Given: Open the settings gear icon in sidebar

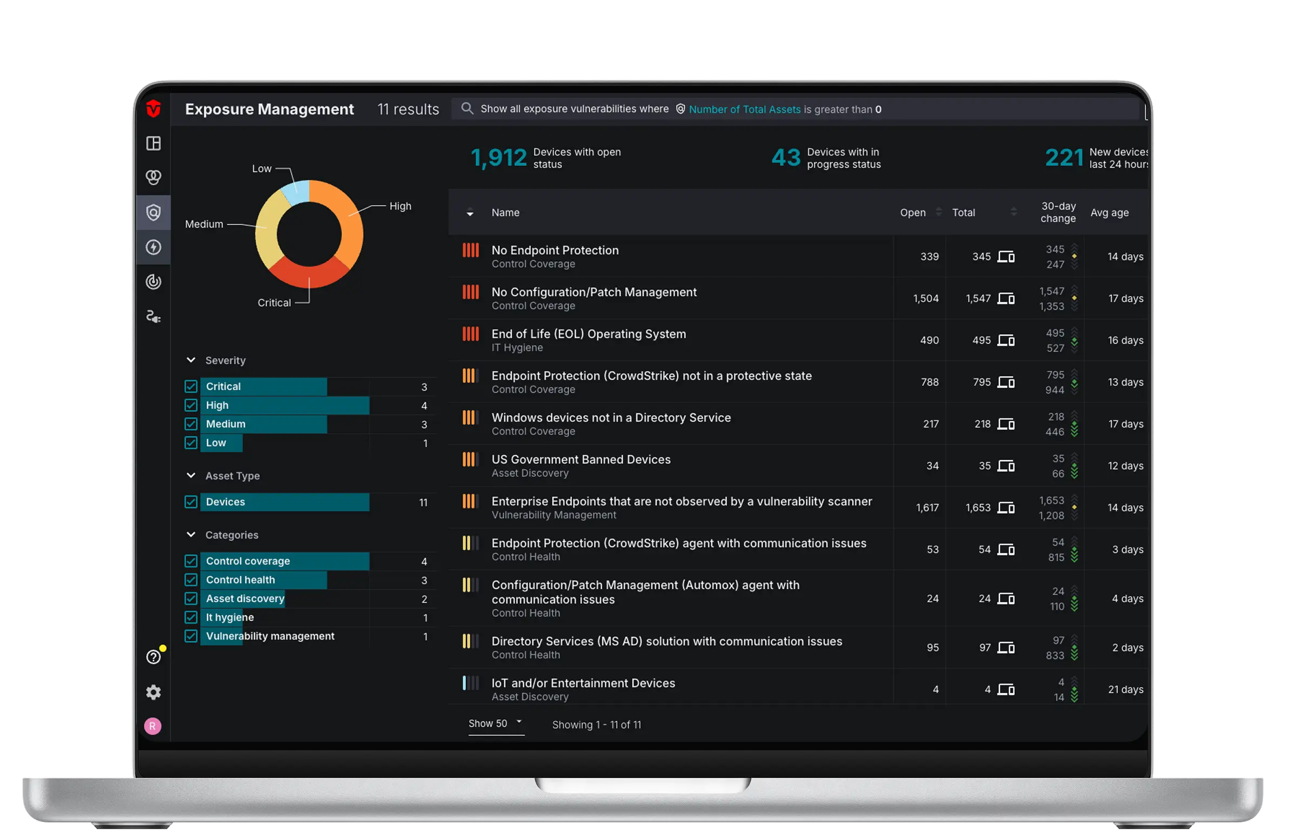Looking at the screenshot, I should 153,692.
